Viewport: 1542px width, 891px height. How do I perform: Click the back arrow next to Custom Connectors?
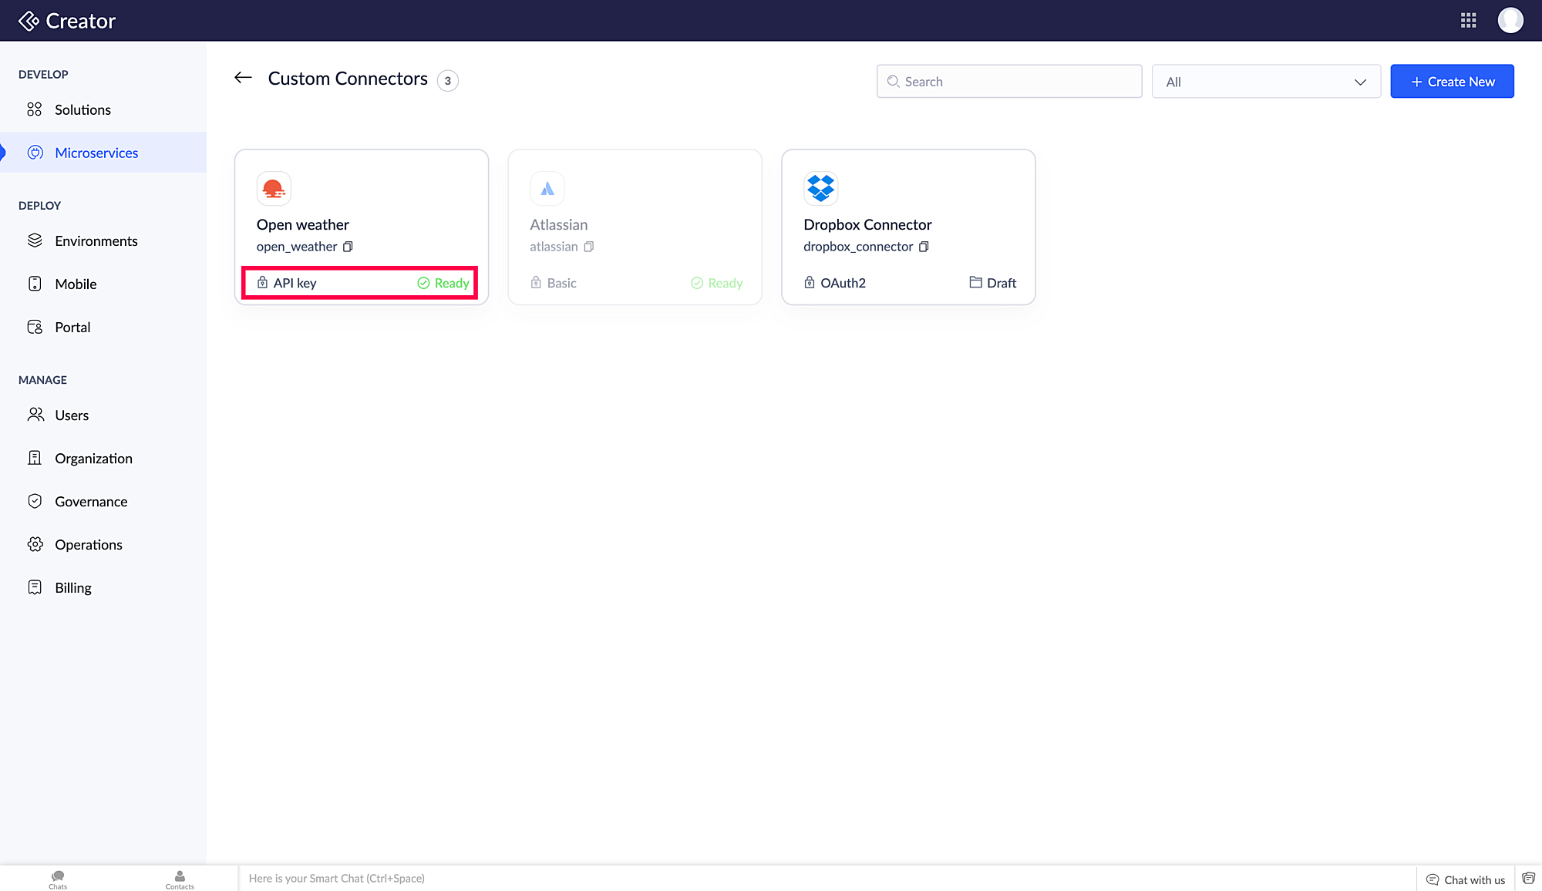click(243, 78)
